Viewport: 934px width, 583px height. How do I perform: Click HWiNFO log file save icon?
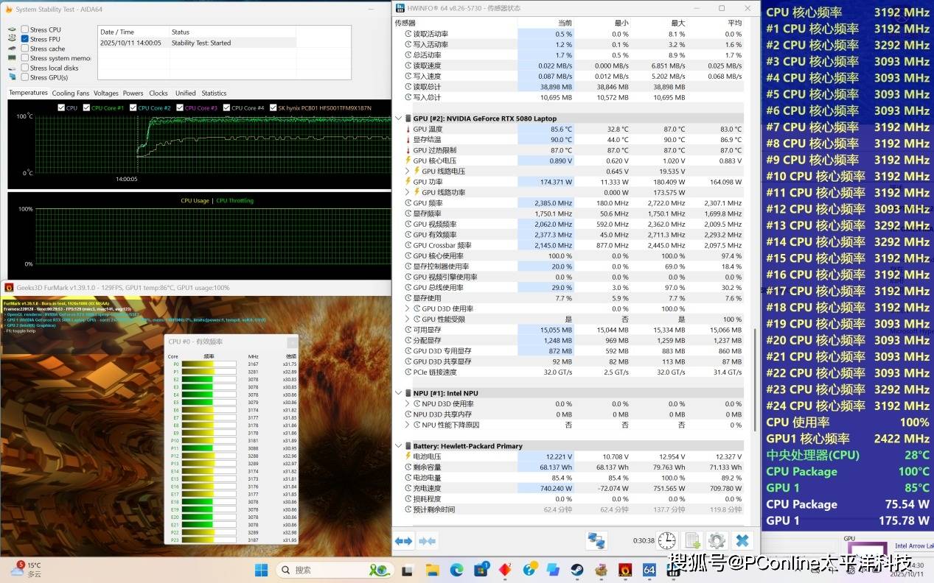[x=692, y=541]
